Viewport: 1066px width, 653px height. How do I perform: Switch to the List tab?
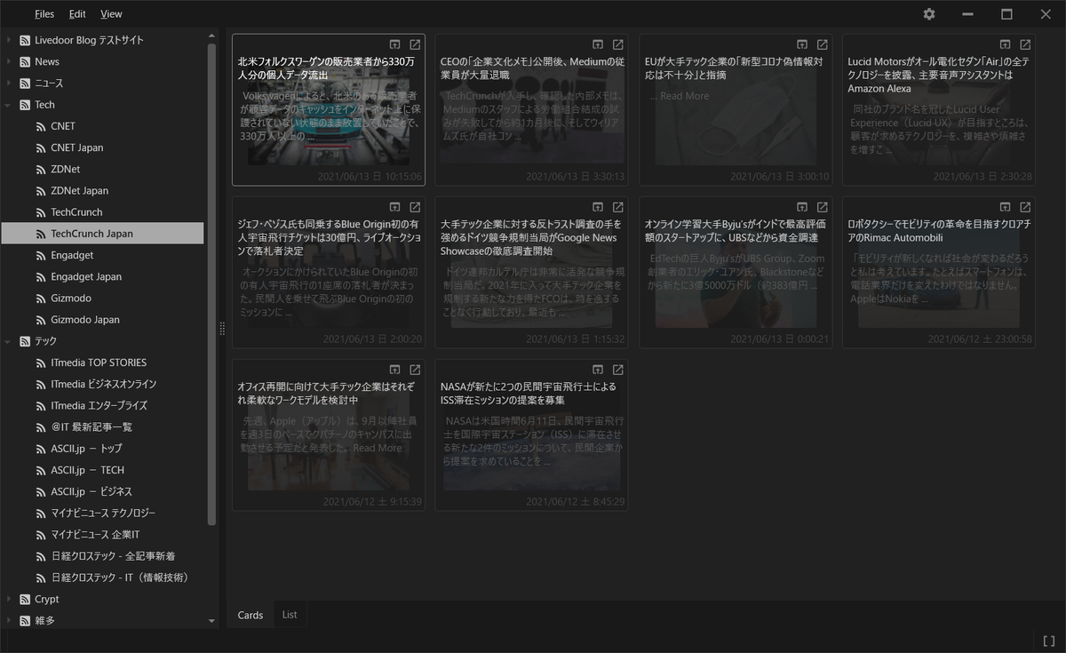[290, 614]
